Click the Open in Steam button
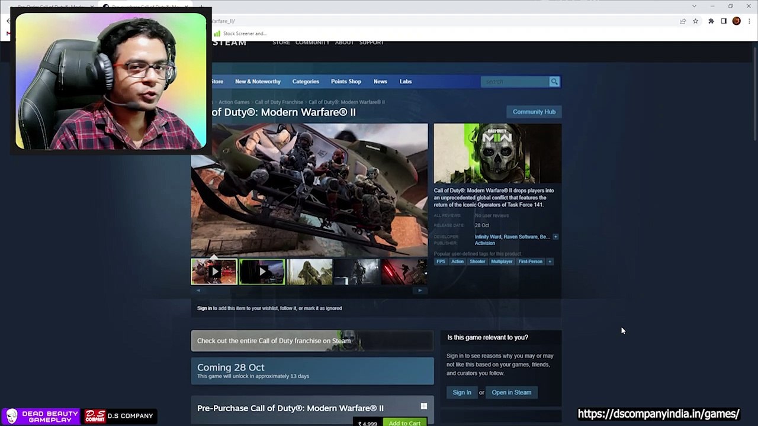Viewport: 758px width, 426px height. [x=511, y=392]
